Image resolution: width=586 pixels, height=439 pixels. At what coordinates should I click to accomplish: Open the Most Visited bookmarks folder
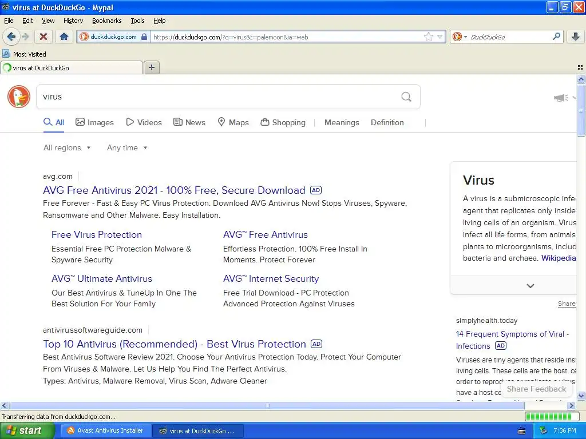coord(25,54)
